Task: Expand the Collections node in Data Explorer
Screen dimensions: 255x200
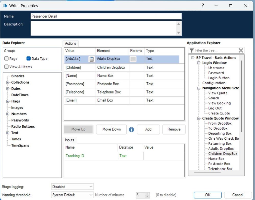Action: pyautogui.click(x=8, y=82)
